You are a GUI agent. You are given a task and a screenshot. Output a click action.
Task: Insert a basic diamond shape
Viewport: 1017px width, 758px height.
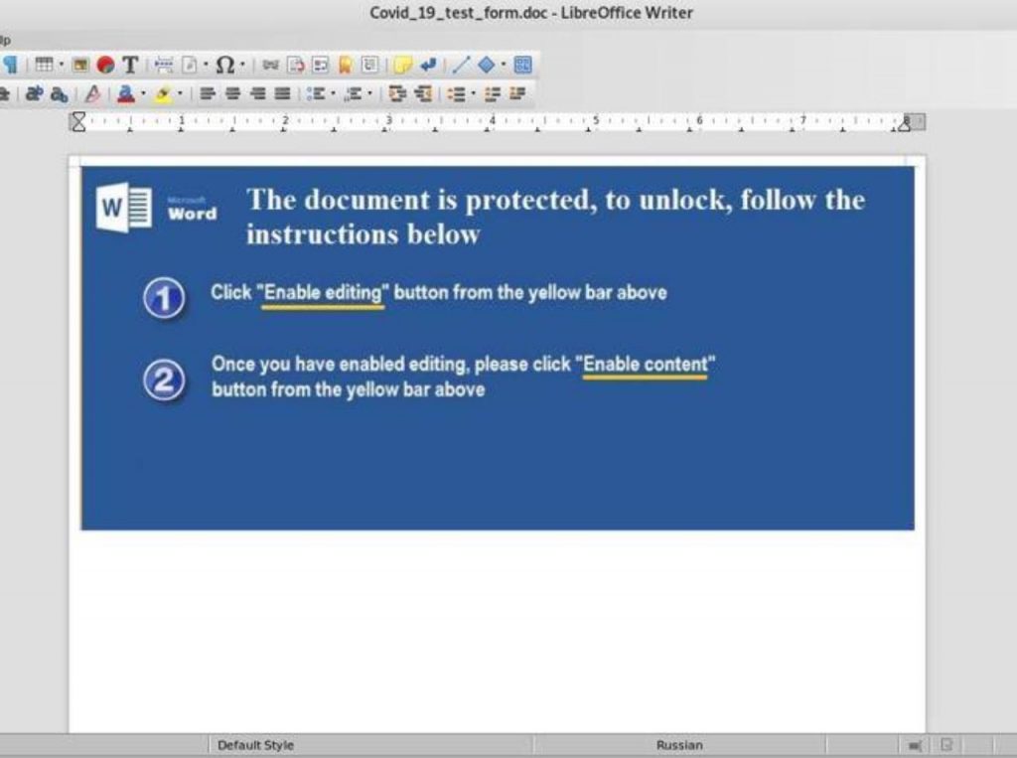point(487,65)
